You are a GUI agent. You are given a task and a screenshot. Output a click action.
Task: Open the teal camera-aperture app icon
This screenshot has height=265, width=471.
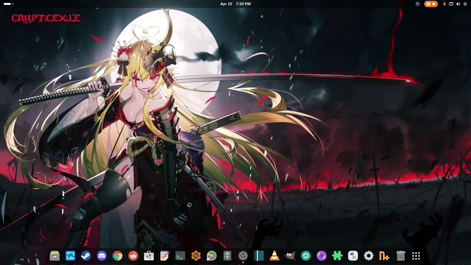[306, 256]
